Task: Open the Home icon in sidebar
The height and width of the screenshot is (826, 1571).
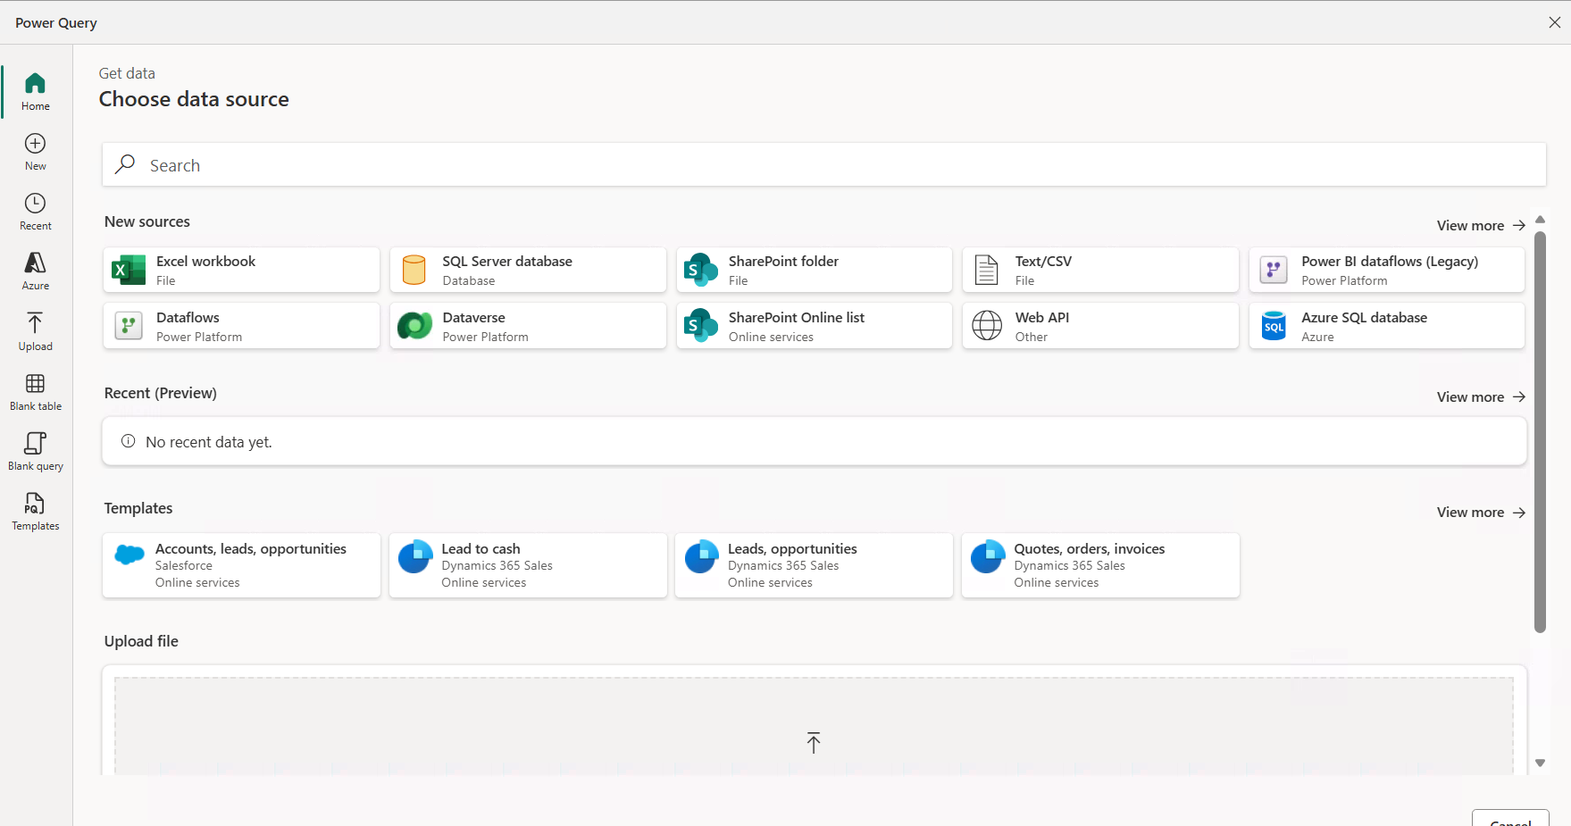Action: point(35,83)
